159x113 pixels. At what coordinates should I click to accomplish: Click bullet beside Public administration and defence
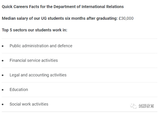[x=3, y=46]
